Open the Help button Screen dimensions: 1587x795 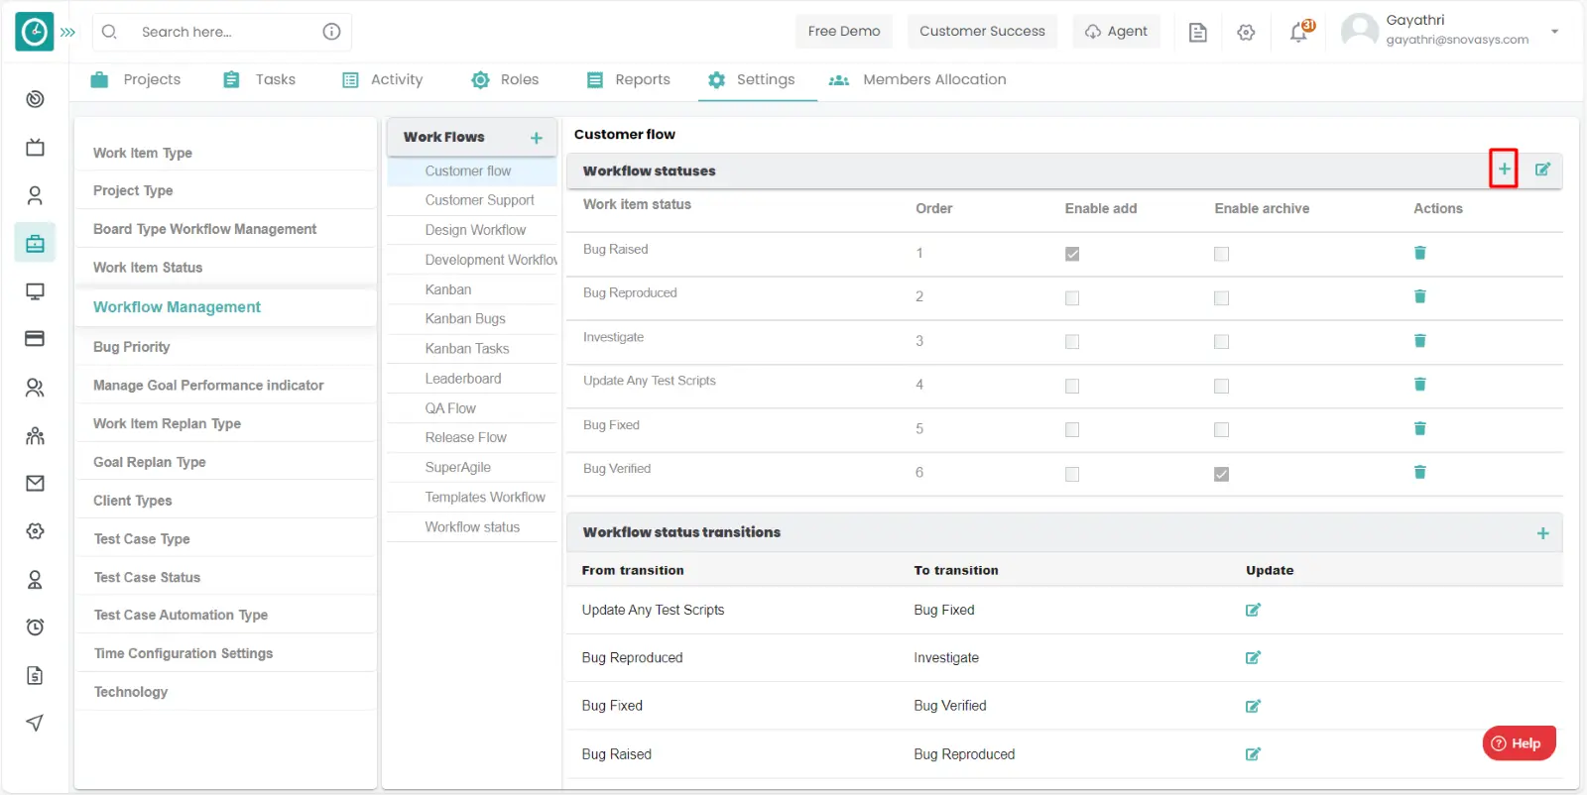(x=1519, y=743)
